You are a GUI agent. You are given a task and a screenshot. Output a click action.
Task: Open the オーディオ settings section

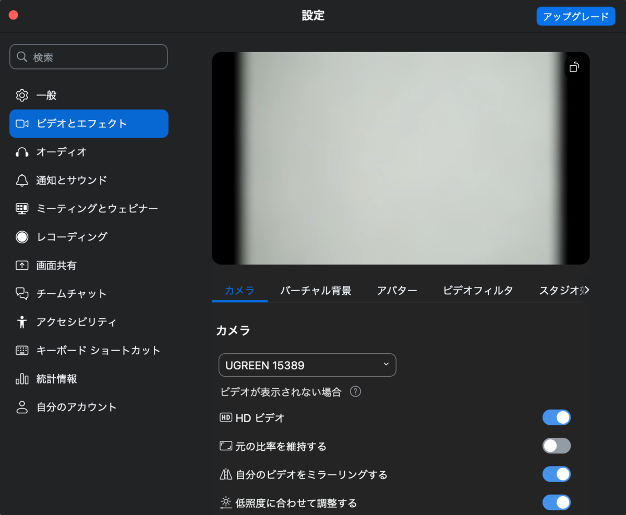pos(89,152)
